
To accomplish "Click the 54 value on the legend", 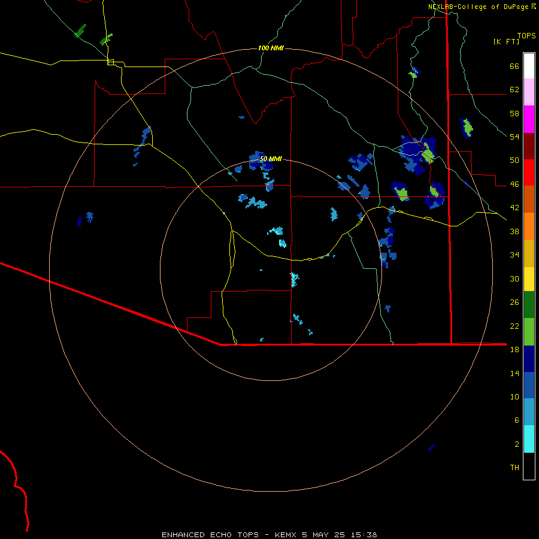I will (514, 137).
